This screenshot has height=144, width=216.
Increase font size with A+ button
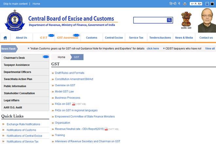tap(200, 4)
